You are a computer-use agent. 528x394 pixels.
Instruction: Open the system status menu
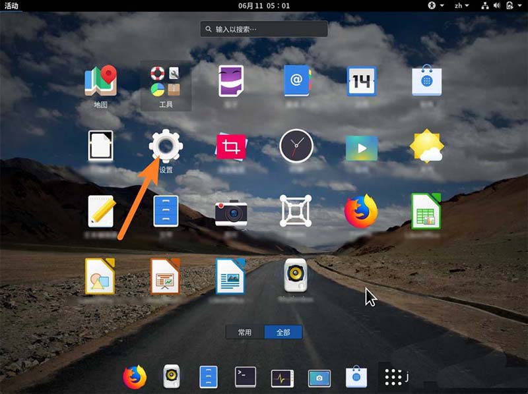[x=503, y=6]
